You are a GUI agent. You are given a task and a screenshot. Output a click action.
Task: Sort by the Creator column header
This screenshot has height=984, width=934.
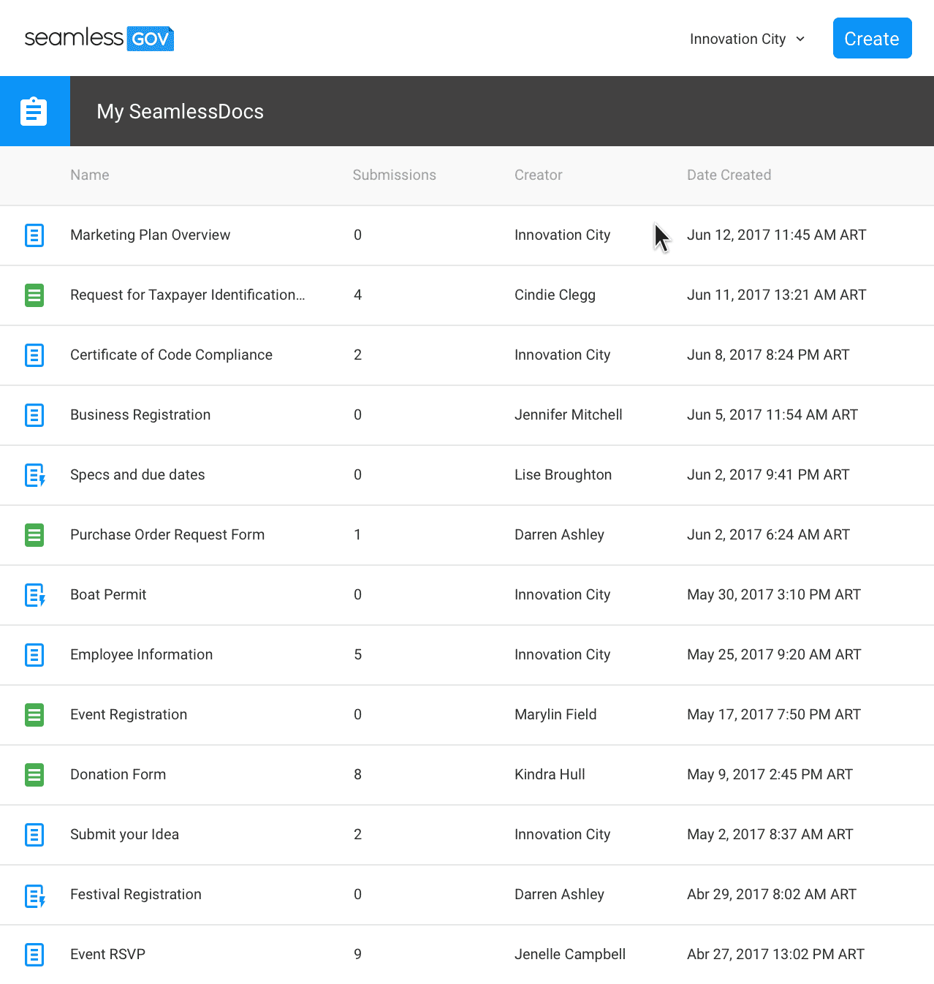coord(538,175)
